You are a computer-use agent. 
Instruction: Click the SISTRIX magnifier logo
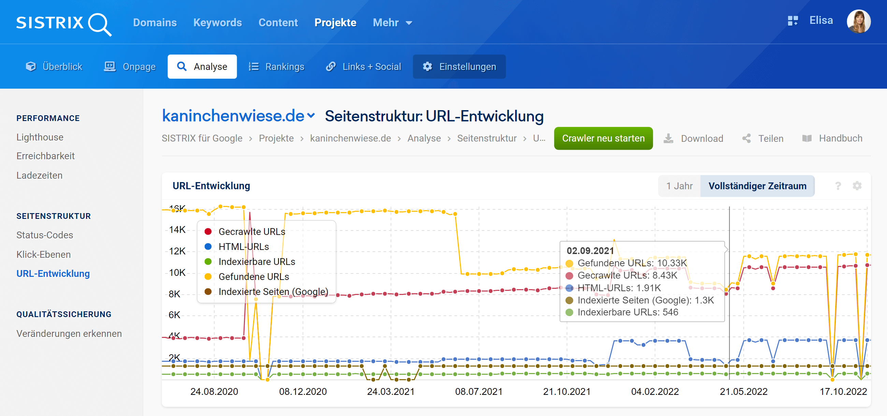click(x=99, y=24)
